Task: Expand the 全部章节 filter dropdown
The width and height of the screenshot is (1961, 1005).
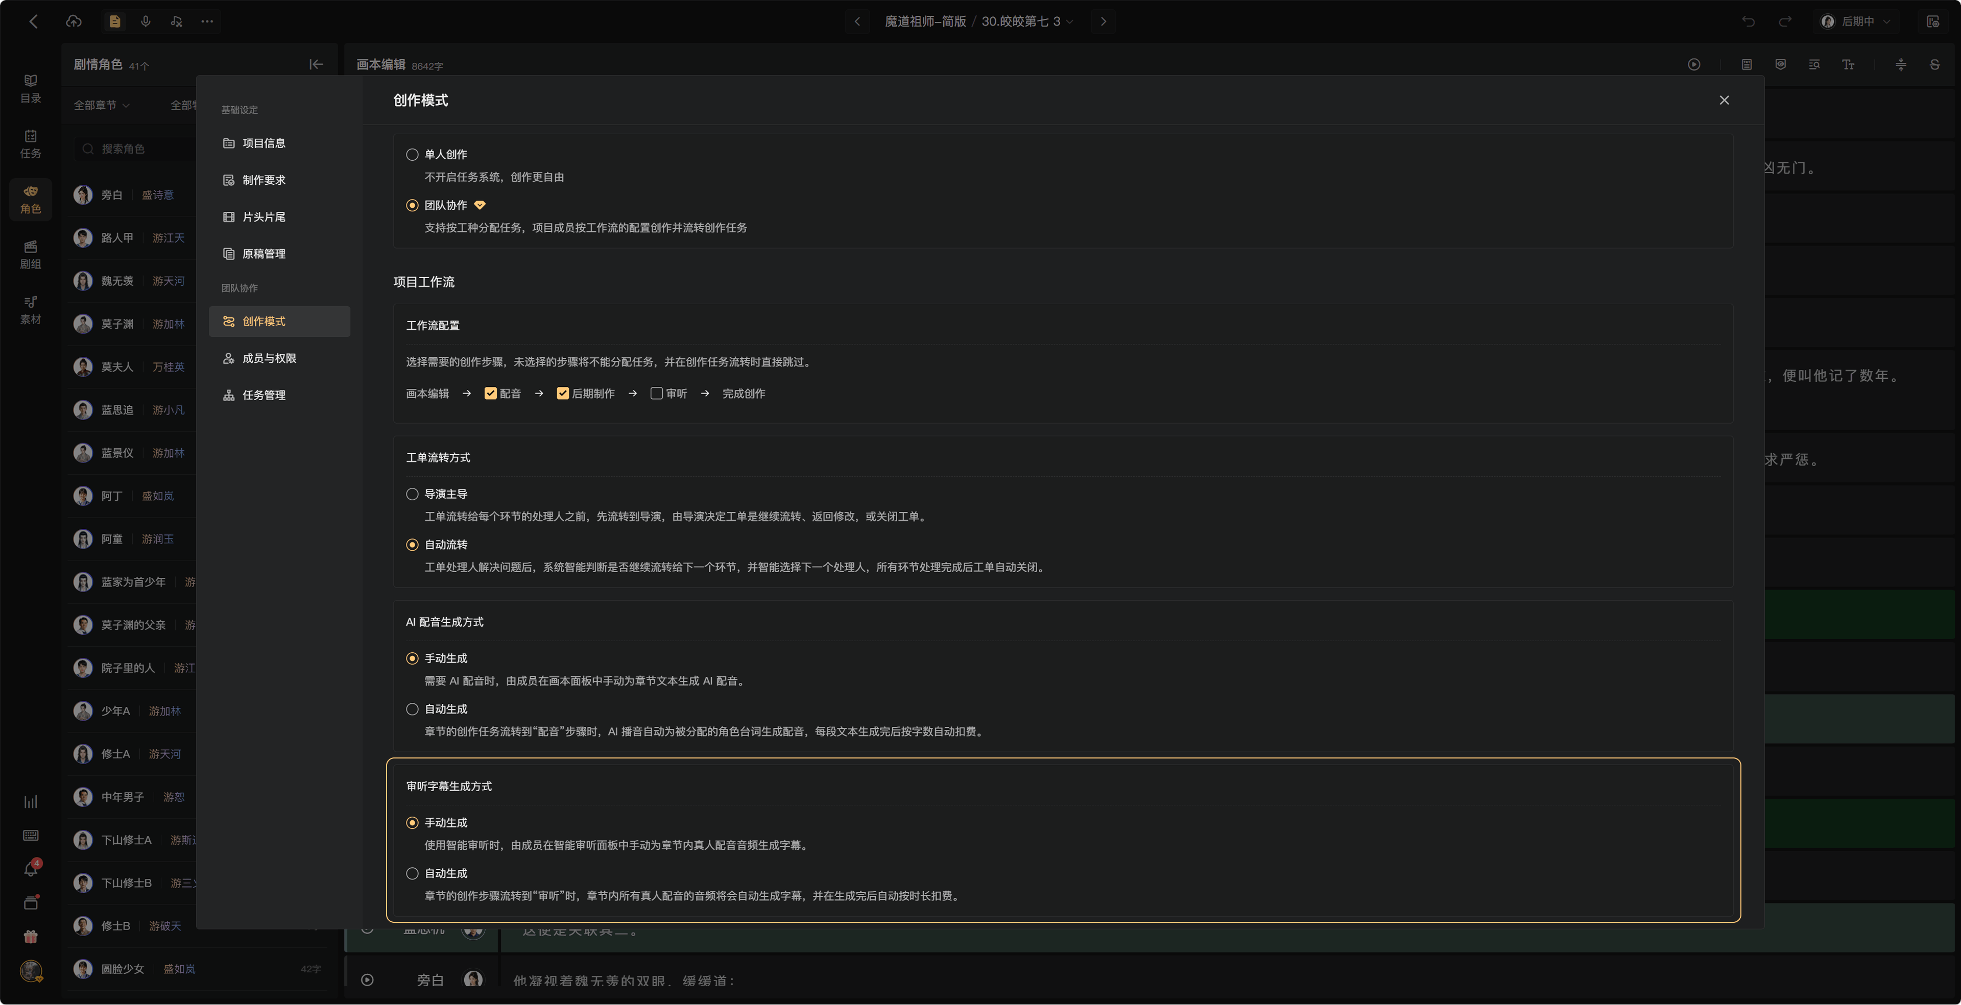Action: (x=101, y=106)
